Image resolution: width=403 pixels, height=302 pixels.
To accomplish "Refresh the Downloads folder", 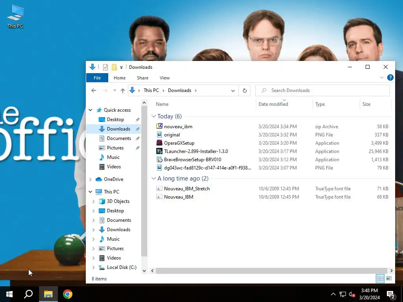I will (x=245, y=91).
